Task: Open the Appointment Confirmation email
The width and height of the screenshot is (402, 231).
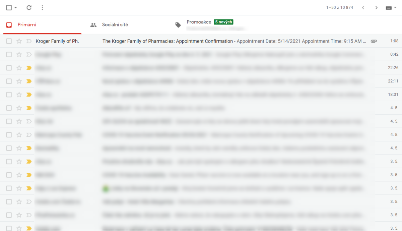Action: pyautogui.click(x=167, y=41)
